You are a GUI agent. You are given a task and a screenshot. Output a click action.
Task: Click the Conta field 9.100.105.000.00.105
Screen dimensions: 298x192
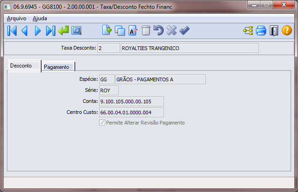point(131,101)
